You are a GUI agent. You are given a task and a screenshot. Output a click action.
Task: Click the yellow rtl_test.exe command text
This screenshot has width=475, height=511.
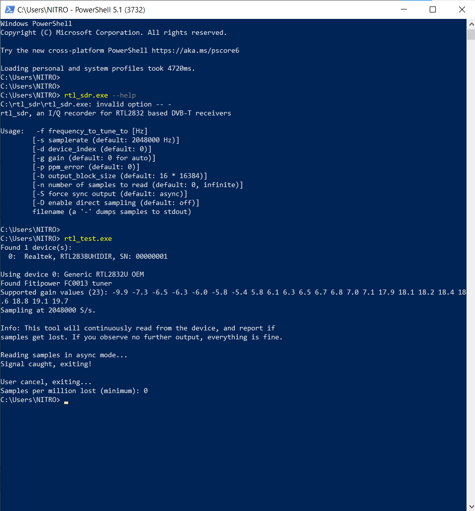click(88, 239)
